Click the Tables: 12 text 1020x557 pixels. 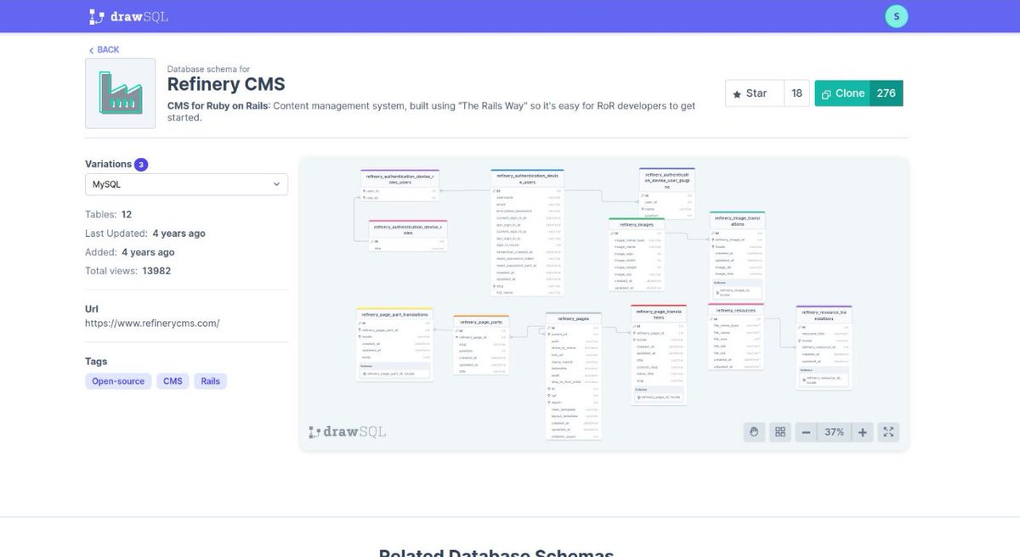coord(108,215)
